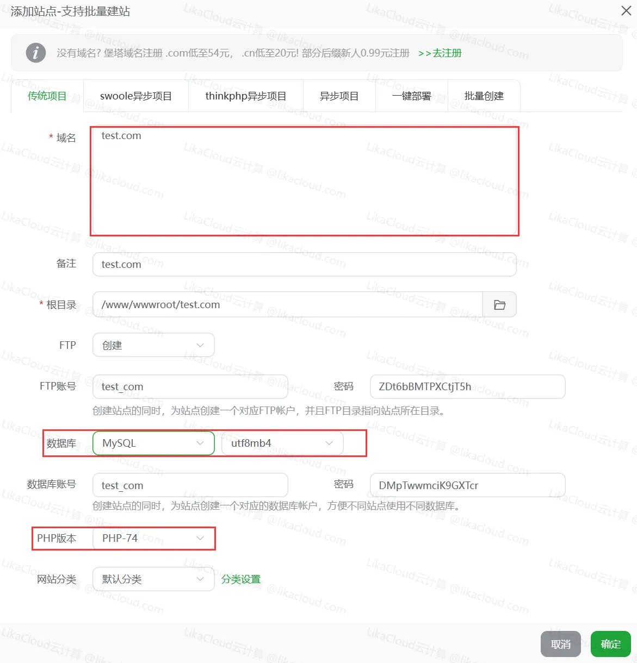
Task: Open the utf8mb4 character set dropdown
Action: [x=281, y=443]
